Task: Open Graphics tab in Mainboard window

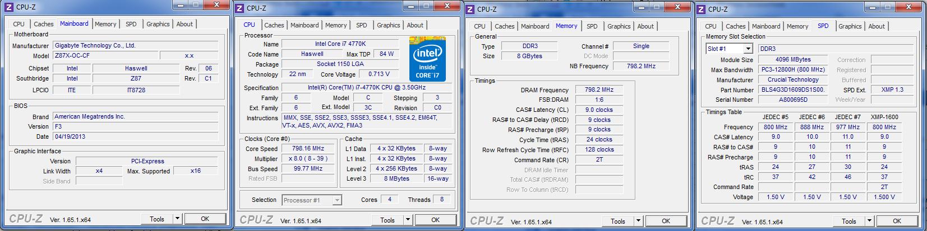Action: click(x=158, y=24)
